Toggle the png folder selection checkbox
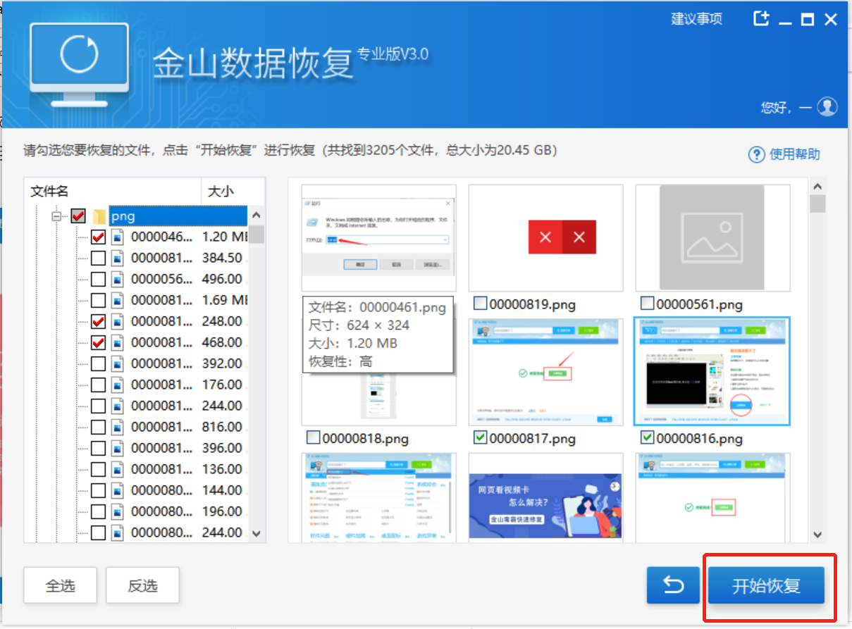This screenshot has width=852, height=629. point(78,216)
